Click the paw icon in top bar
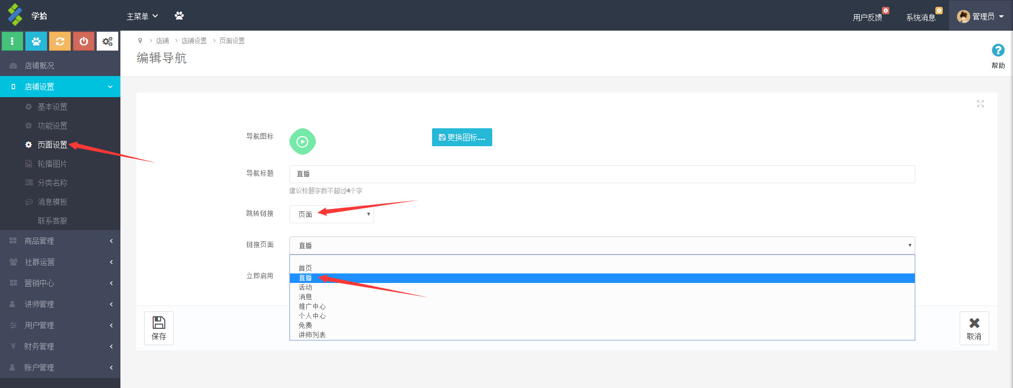1013x388 pixels. coord(179,16)
